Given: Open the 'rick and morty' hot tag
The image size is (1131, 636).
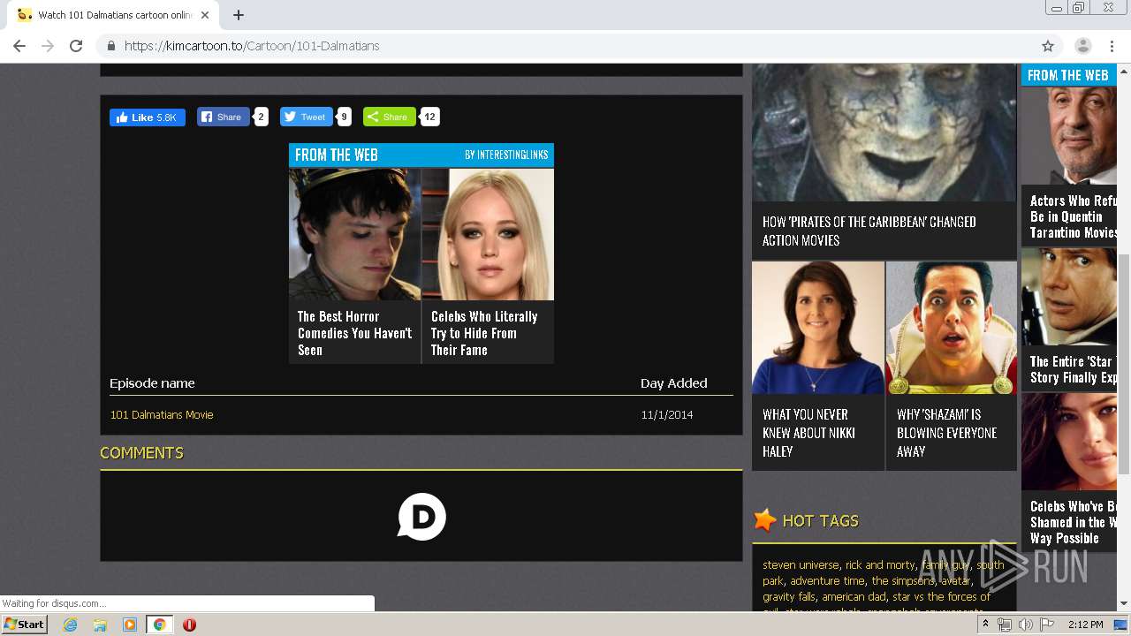Looking at the screenshot, I should 880,564.
